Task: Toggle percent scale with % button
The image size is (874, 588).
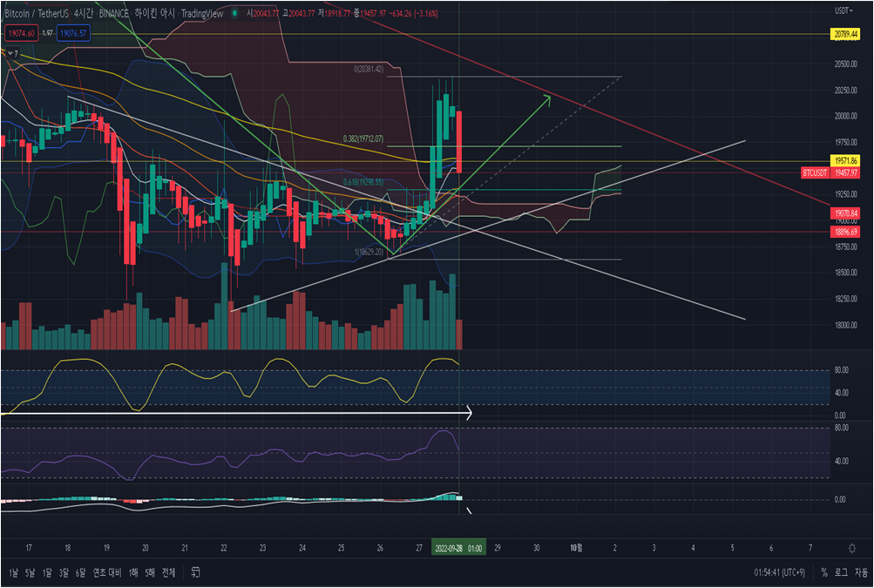Action: click(x=823, y=572)
